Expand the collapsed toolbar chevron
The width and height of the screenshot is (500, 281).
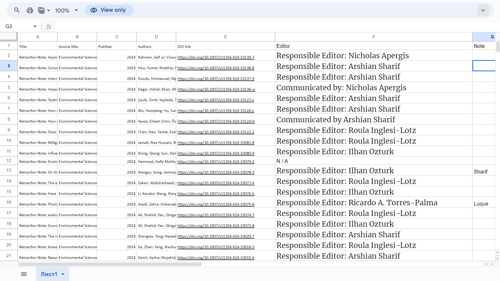point(483,10)
